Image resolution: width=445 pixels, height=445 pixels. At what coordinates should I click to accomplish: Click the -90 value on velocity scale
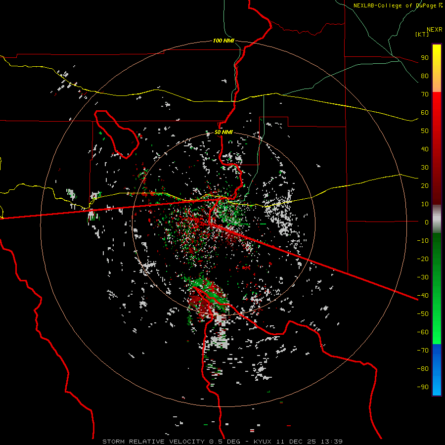pos(423,387)
